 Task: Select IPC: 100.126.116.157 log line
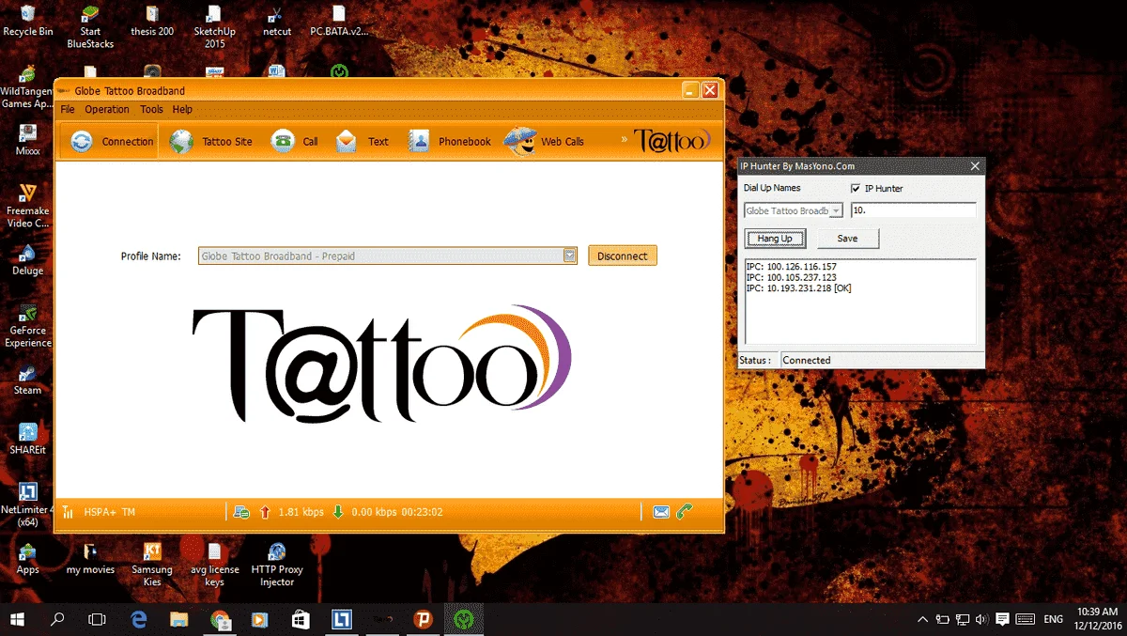tap(791, 267)
